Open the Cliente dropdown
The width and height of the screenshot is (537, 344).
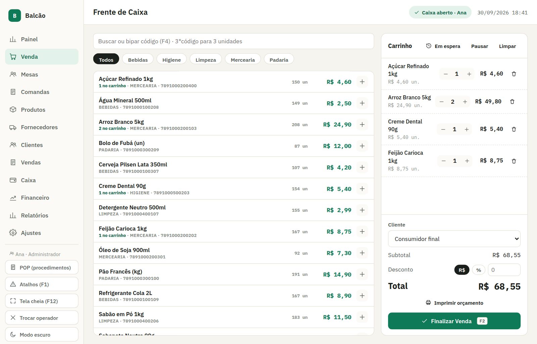tap(454, 239)
